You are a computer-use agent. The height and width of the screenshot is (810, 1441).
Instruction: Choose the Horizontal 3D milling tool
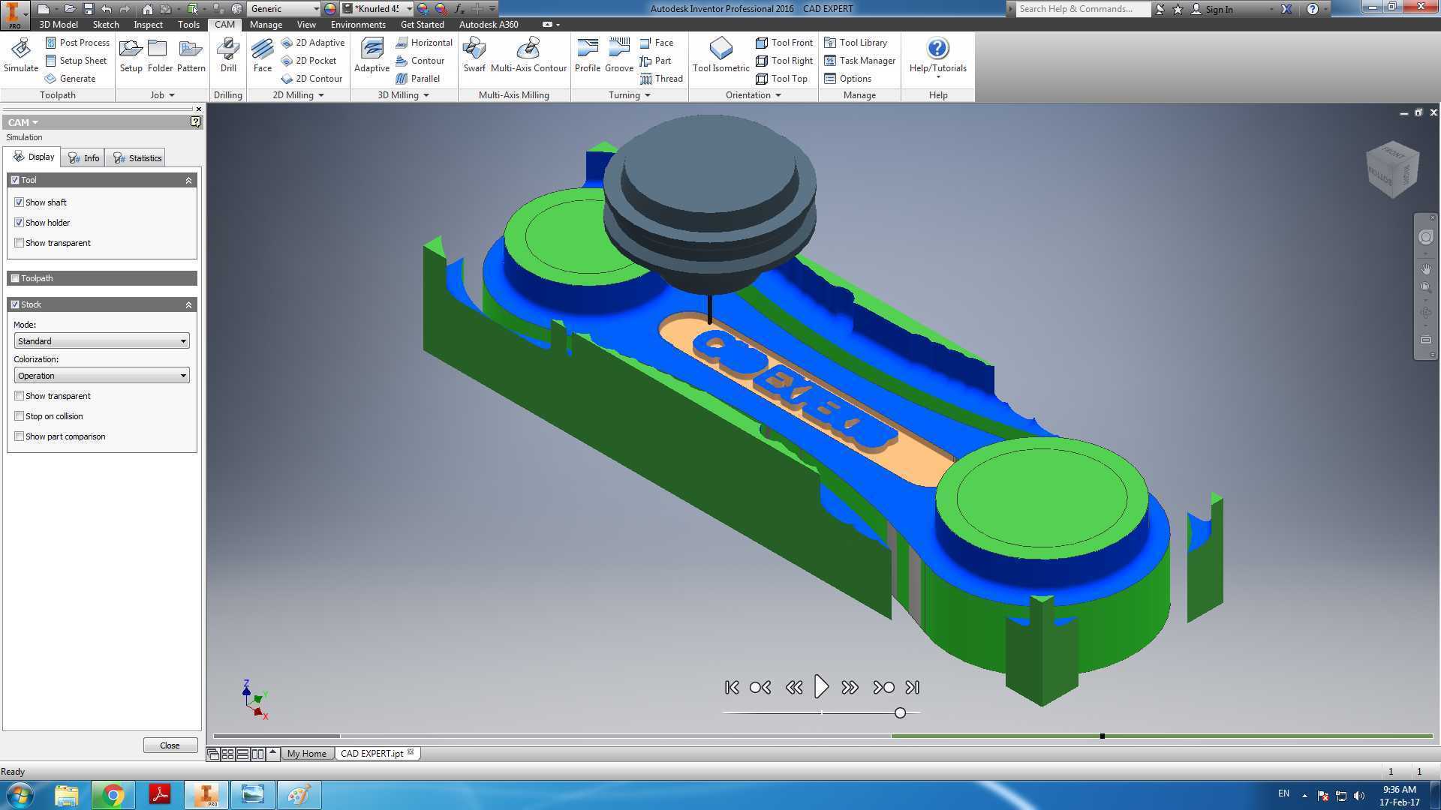coord(424,43)
